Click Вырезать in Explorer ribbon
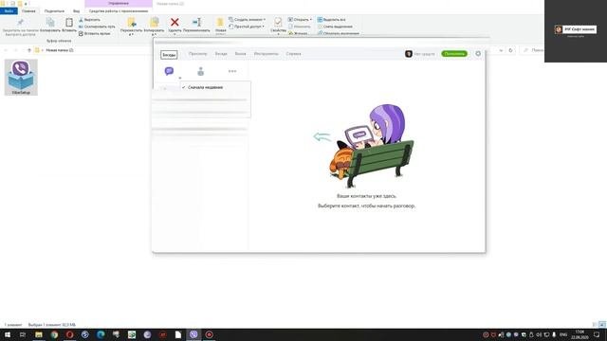The height and width of the screenshot is (341, 607). pyautogui.click(x=90, y=20)
